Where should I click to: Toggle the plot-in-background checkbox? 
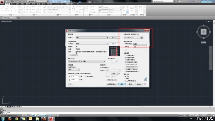click(x=125, y=55)
